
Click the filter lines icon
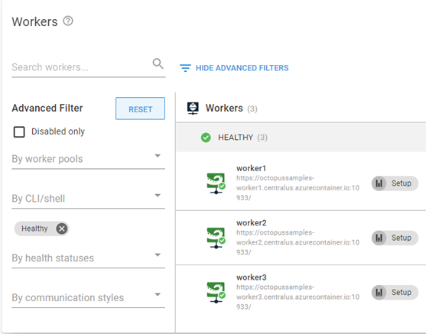[185, 68]
